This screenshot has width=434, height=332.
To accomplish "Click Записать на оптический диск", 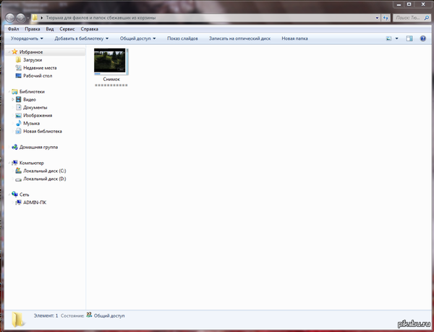I will click(x=239, y=38).
